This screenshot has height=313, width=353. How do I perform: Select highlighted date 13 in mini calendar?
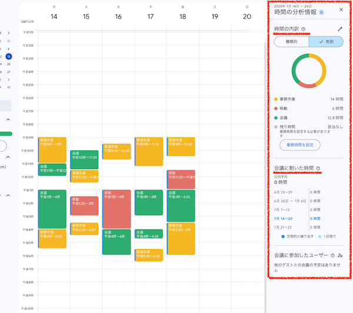click(x=9, y=56)
